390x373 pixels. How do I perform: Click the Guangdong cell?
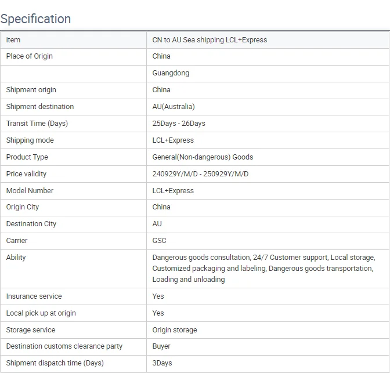click(x=171, y=73)
